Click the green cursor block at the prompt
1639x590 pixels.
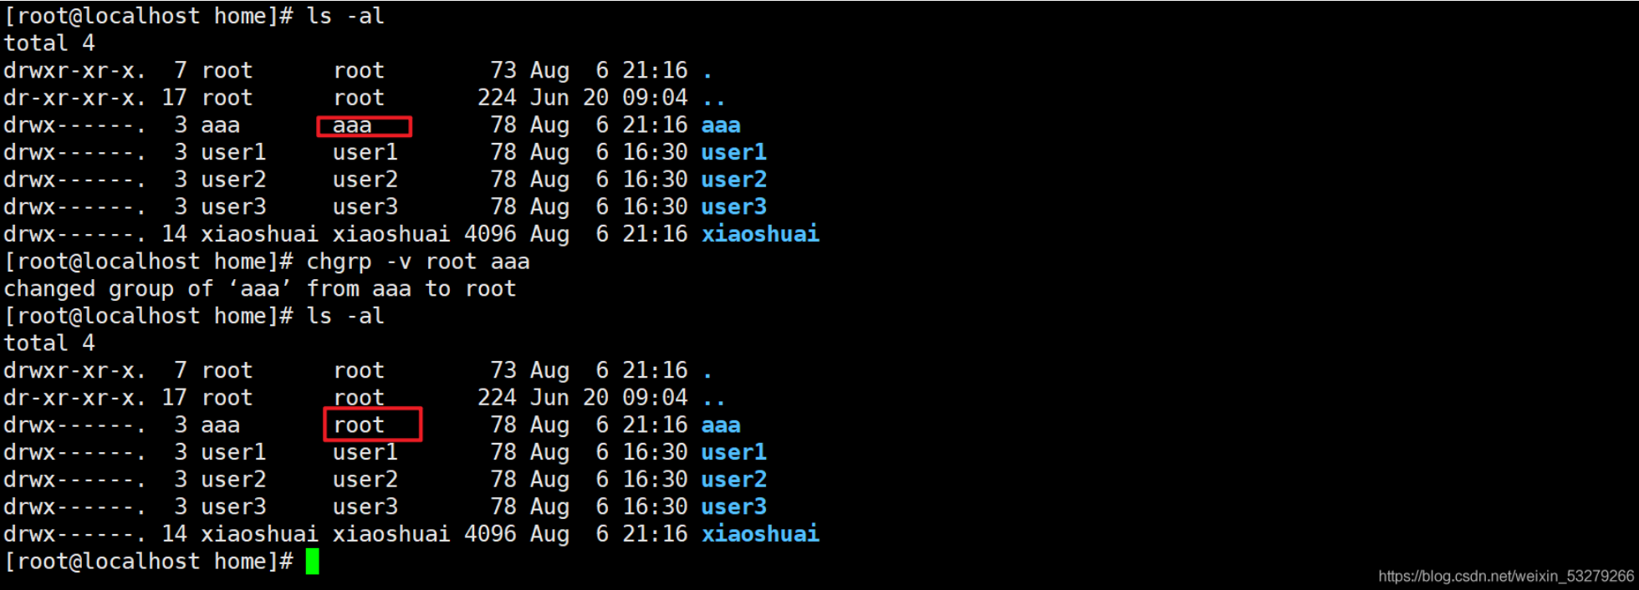click(312, 562)
